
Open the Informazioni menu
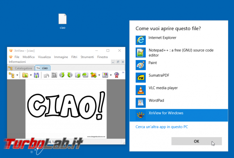(x=17, y=62)
